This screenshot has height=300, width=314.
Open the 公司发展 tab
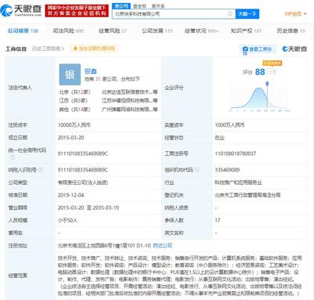157,31
